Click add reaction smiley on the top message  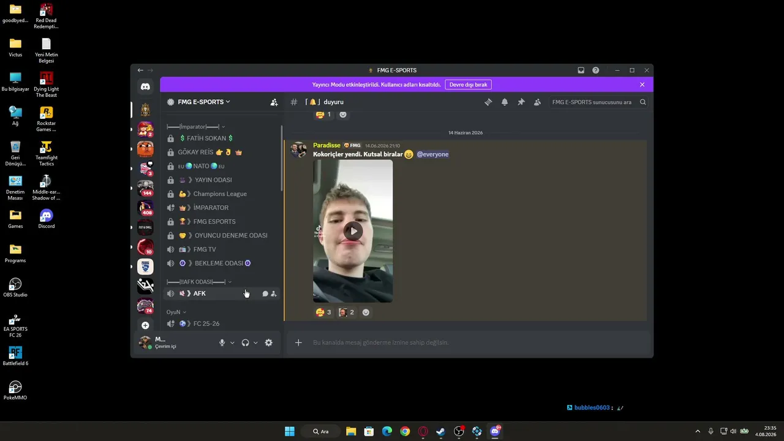pos(343,115)
